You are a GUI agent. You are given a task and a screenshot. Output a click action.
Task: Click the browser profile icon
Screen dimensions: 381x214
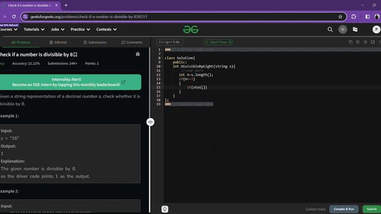click(x=377, y=17)
